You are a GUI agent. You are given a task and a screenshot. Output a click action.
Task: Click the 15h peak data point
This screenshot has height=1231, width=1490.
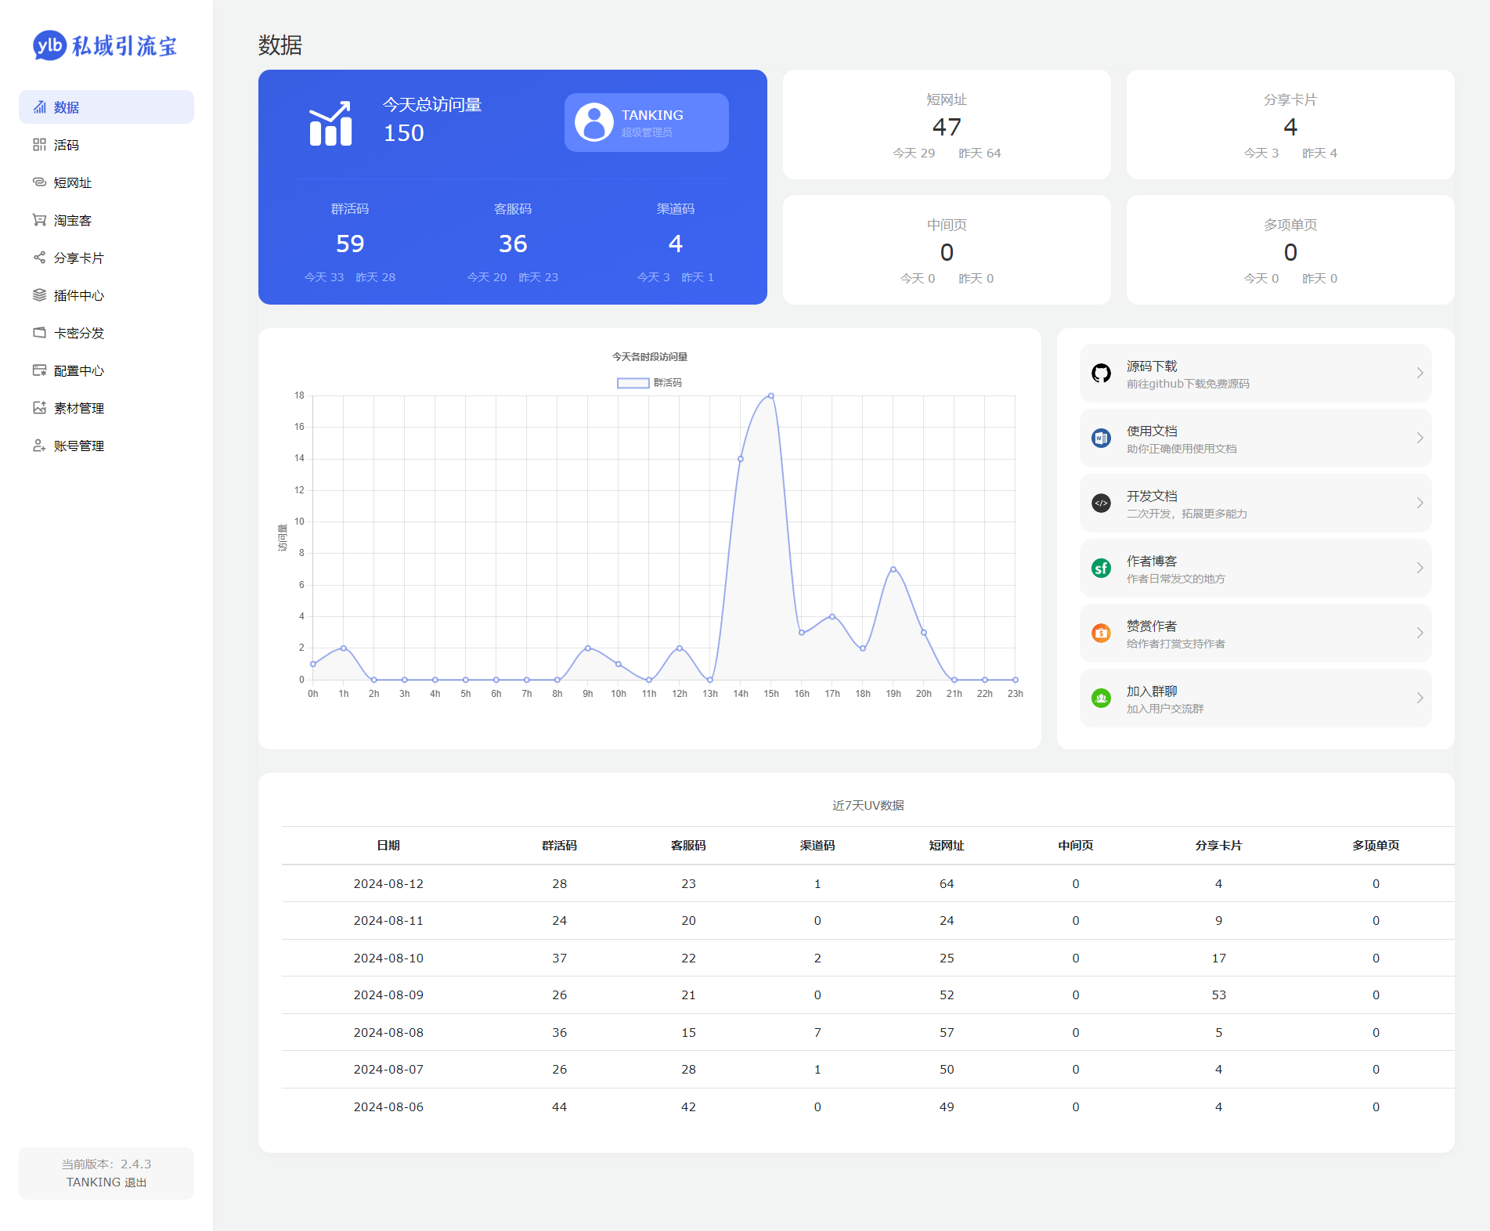coord(771,396)
